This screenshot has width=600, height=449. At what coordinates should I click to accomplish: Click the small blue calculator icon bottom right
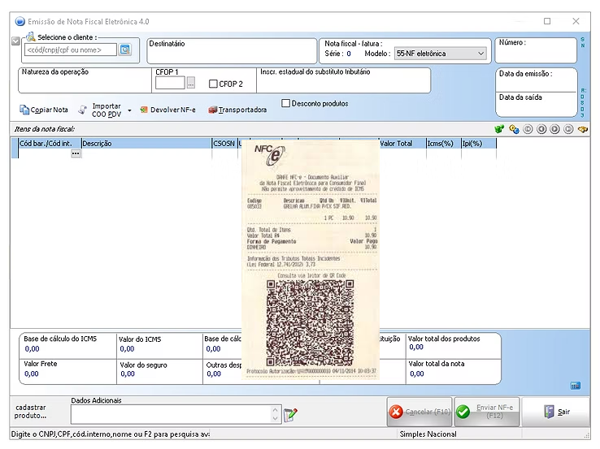click(x=576, y=386)
